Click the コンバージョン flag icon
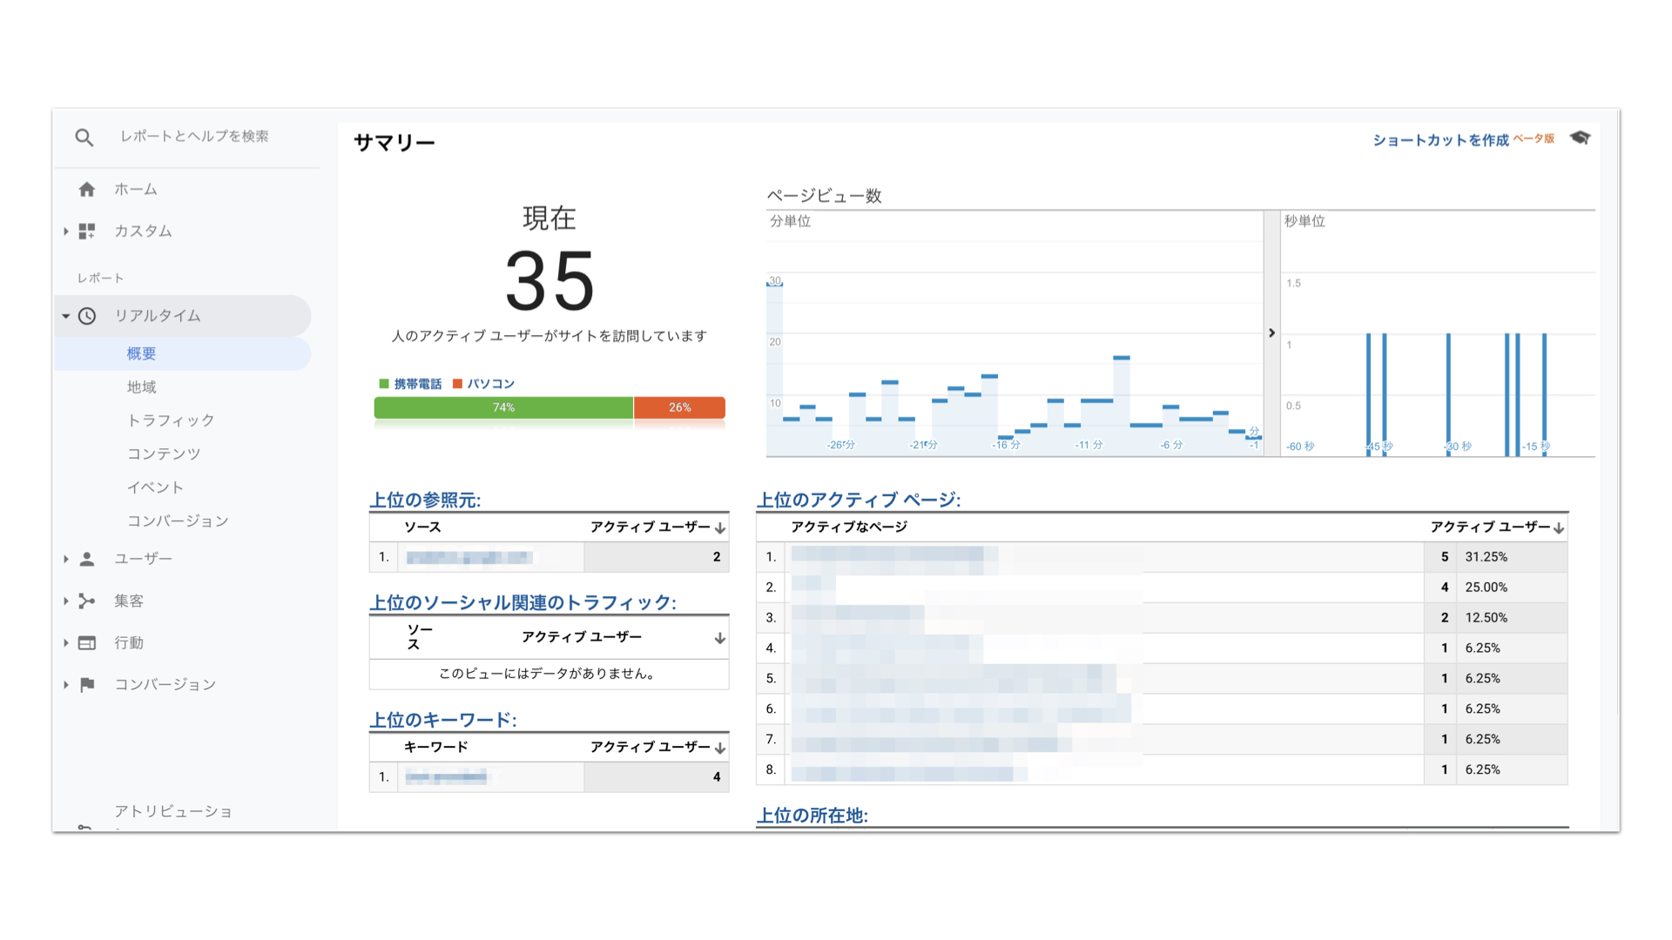 click(86, 684)
